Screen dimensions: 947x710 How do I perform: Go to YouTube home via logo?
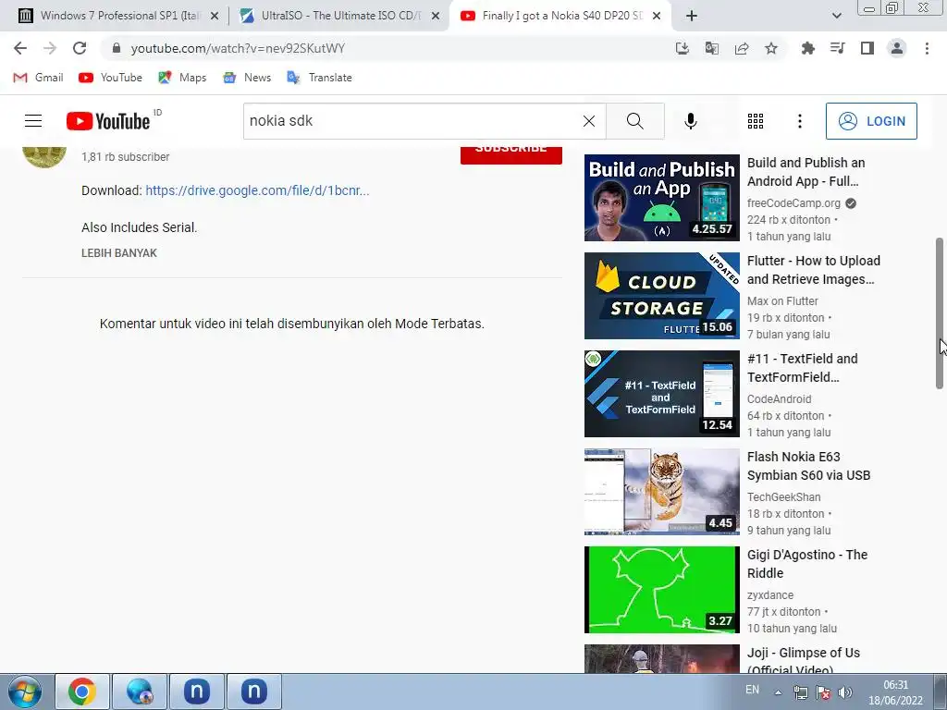click(x=108, y=121)
